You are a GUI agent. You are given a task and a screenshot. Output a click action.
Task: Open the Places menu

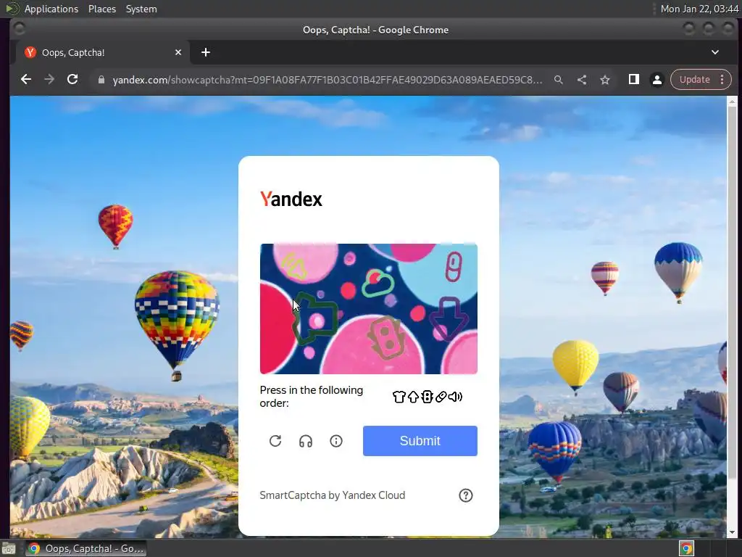(101, 9)
